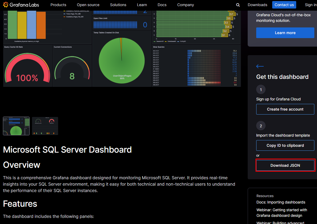The height and width of the screenshot is (224, 317).
Task: Click the Download JSON button
Action: pyautogui.click(x=285, y=165)
